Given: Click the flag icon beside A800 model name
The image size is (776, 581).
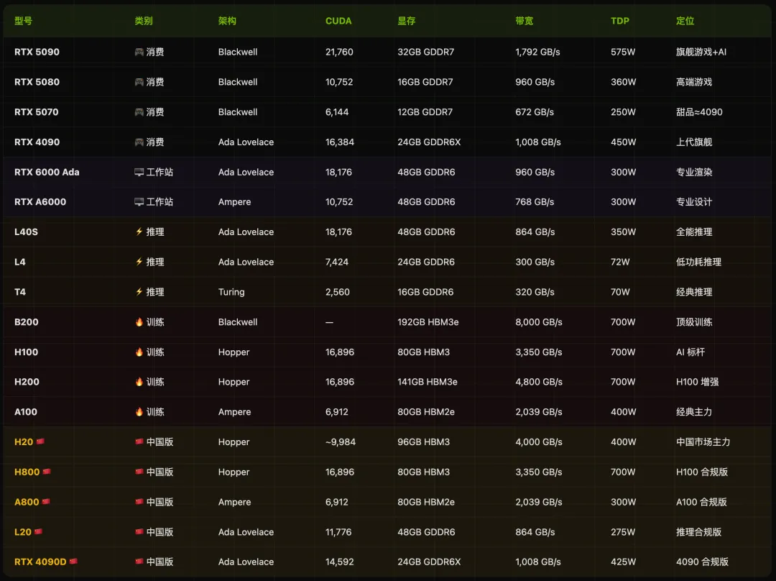Looking at the screenshot, I should click(46, 501).
